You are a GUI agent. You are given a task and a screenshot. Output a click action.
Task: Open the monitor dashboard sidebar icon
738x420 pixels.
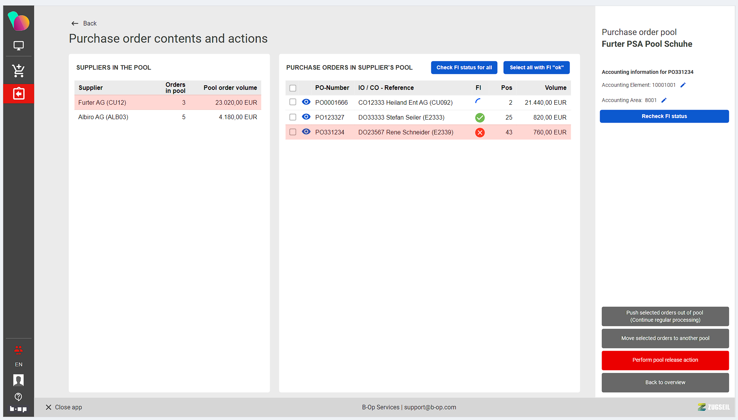pos(18,46)
